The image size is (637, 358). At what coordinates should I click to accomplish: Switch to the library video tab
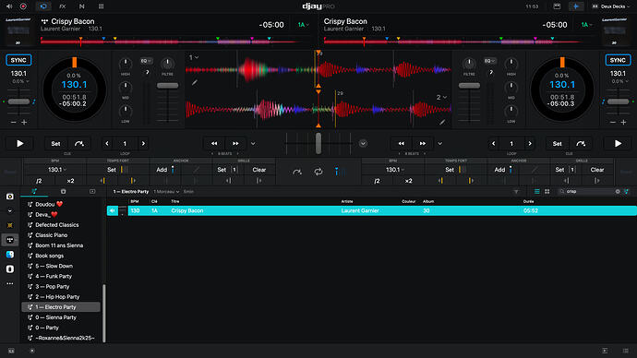pos(92,191)
